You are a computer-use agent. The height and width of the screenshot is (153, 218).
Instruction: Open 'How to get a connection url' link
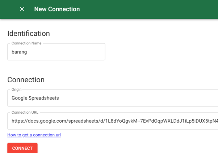pos(34,135)
